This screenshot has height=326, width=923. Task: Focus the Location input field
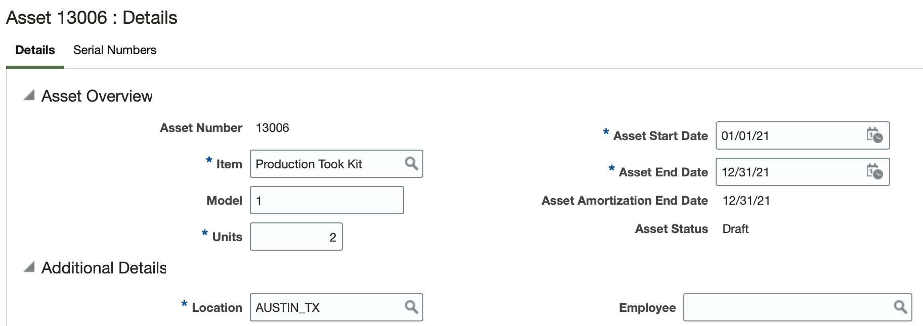point(326,307)
